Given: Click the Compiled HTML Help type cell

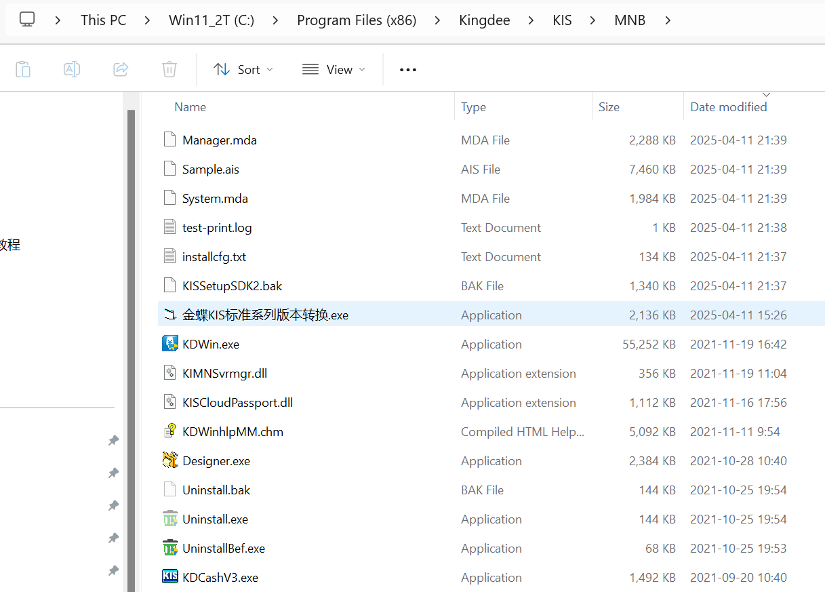Looking at the screenshot, I should coord(523,431).
